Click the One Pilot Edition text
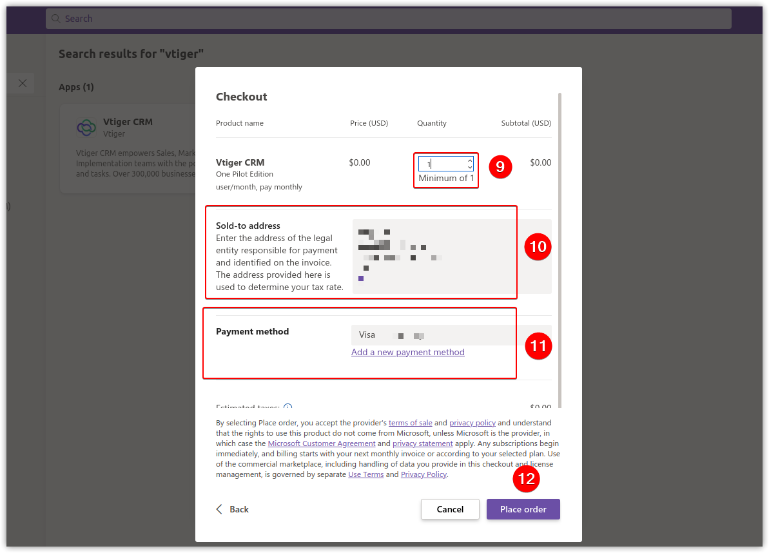 click(244, 174)
